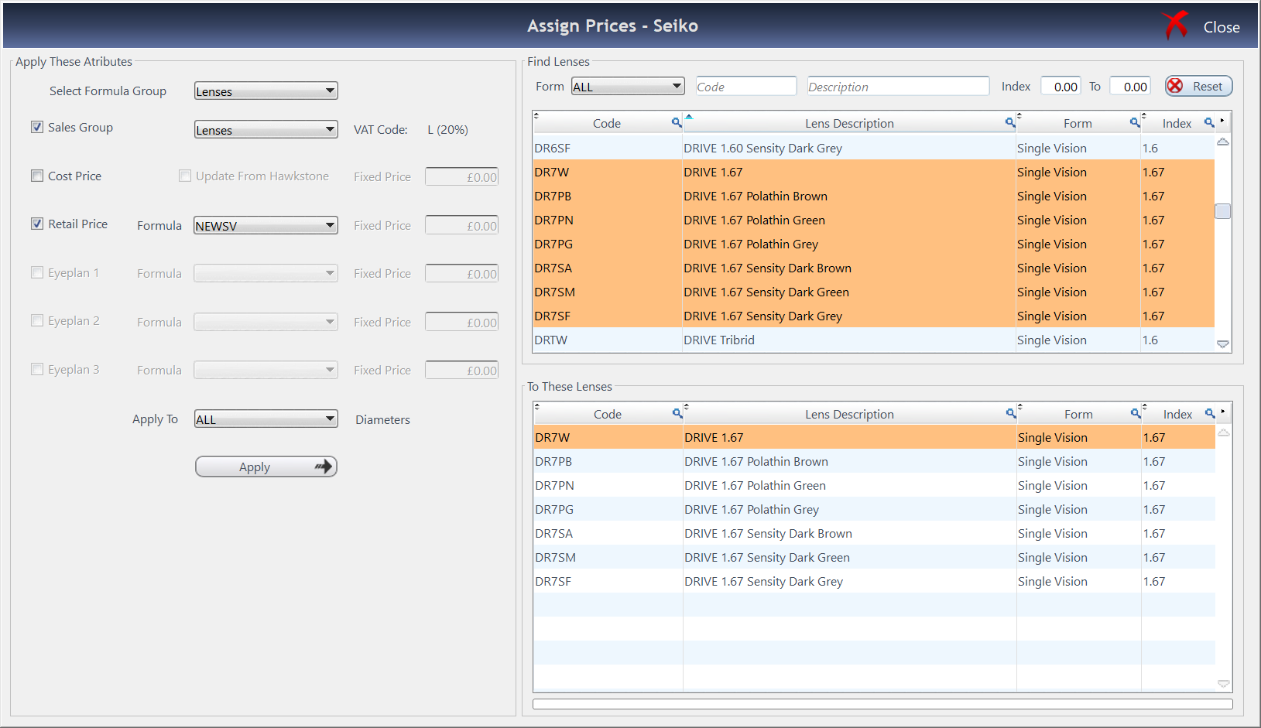Click the red X icon beside Close
Image resolution: width=1261 pixels, height=728 pixels.
pos(1175,25)
